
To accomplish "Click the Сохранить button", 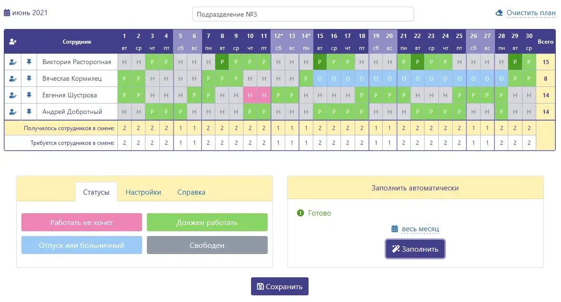I will point(280,286).
